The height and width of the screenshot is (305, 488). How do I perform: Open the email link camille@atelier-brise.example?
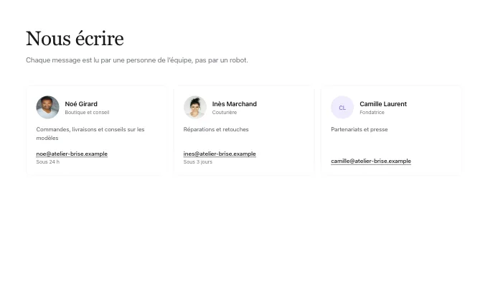point(371,161)
